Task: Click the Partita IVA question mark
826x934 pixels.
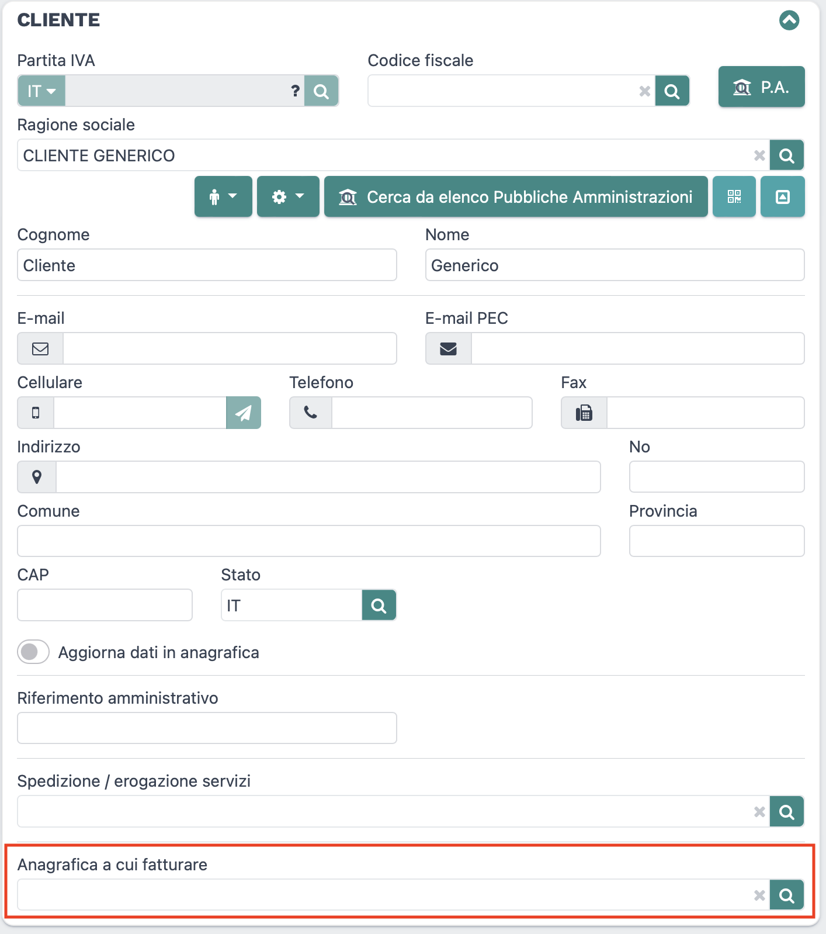Action: [x=295, y=91]
